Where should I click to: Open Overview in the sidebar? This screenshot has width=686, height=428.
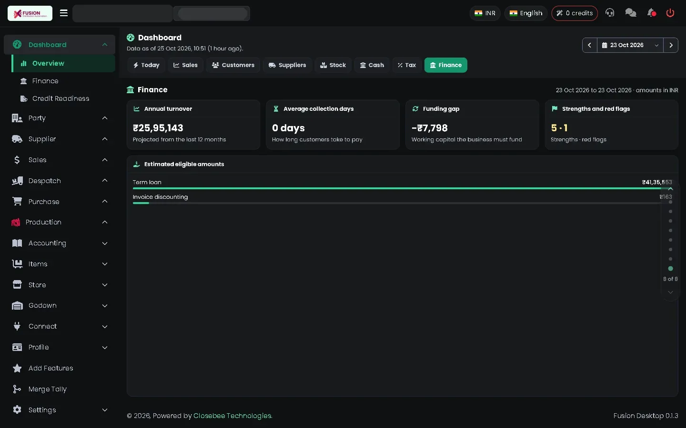[x=64, y=63]
